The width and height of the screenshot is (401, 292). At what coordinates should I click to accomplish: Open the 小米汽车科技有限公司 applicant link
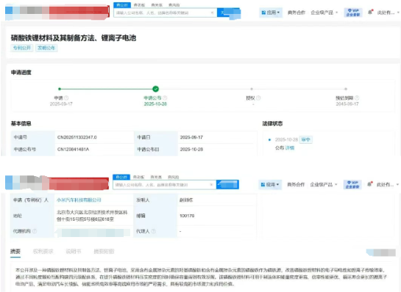pos(79,200)
